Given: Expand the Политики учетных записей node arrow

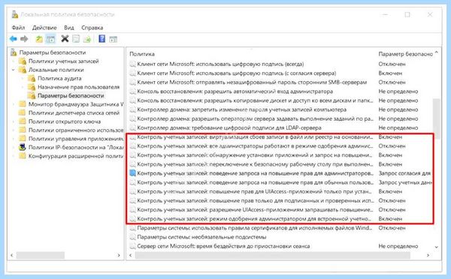Looking at the screenshot, I should [14, 61].
